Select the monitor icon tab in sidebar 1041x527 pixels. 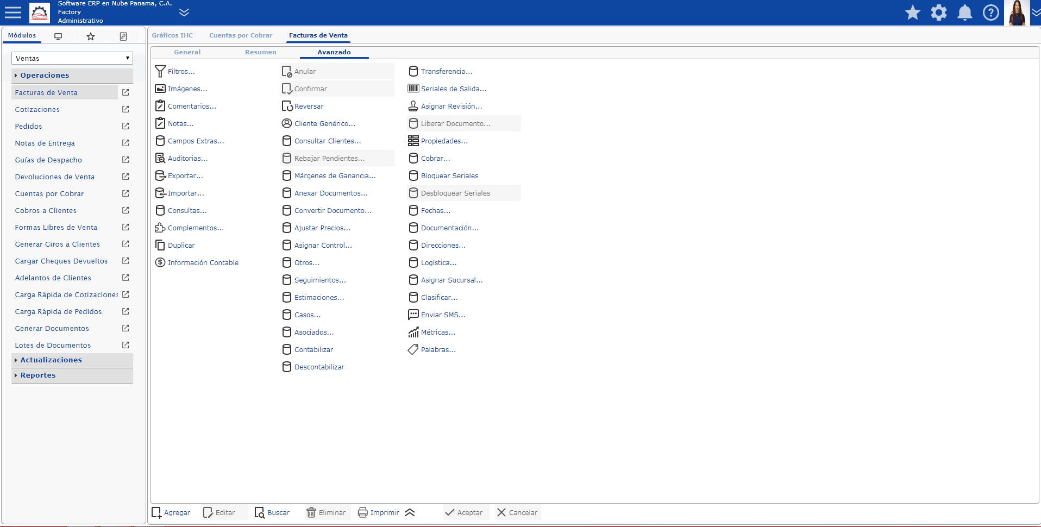click(x=58, y=36)
